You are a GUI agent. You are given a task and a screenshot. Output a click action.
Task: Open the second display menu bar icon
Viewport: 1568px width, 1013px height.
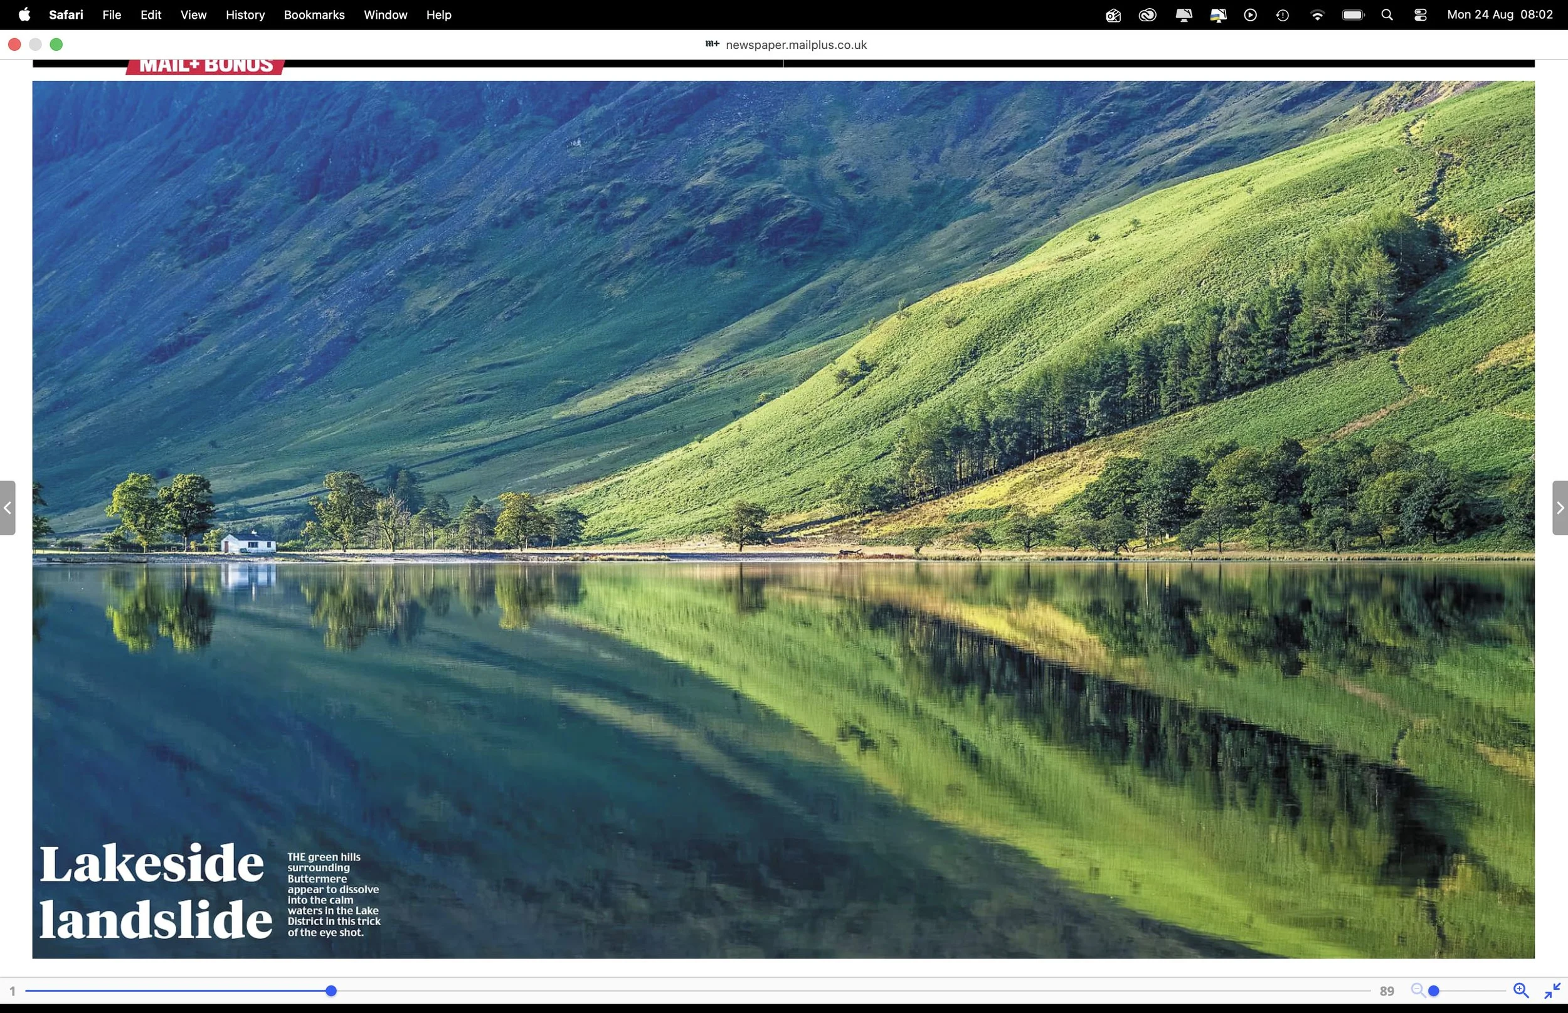[x=1218, y=14]
